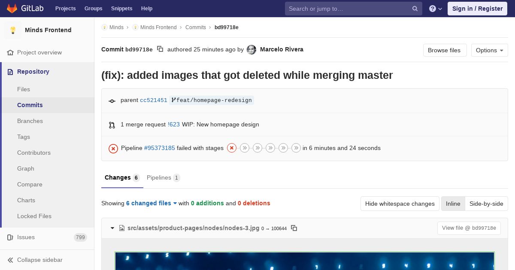Screen dimensions: 515x270
Task: Open the Pipelines tab
Action: (163, 177)
